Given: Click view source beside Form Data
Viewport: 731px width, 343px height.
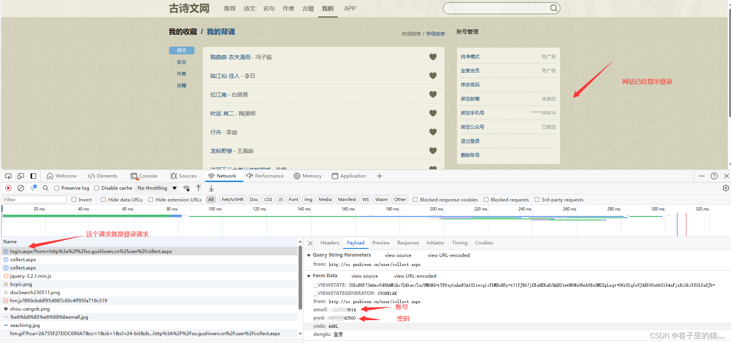Looking at the screenshot, I should 365,276.
